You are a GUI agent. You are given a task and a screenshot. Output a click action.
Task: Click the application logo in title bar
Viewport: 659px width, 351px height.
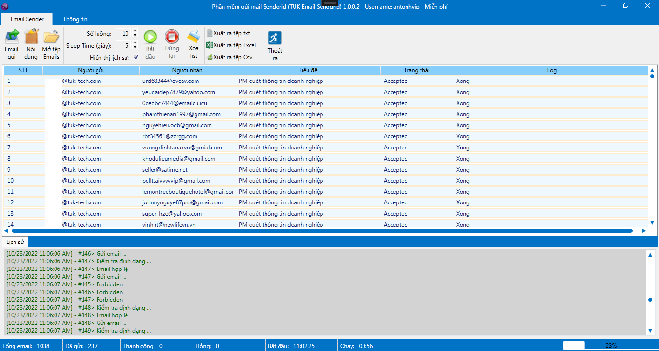tap(5, 6)
